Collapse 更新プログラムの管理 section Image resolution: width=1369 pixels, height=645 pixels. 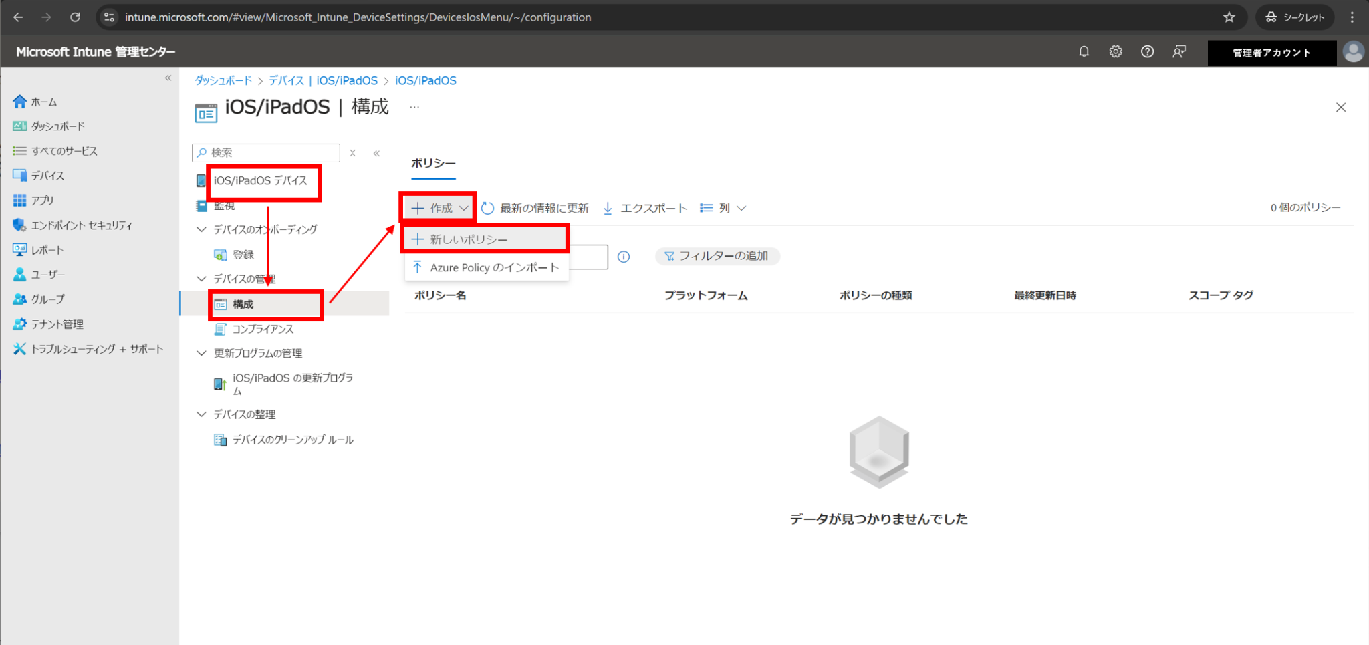click(x=201, y=353)
